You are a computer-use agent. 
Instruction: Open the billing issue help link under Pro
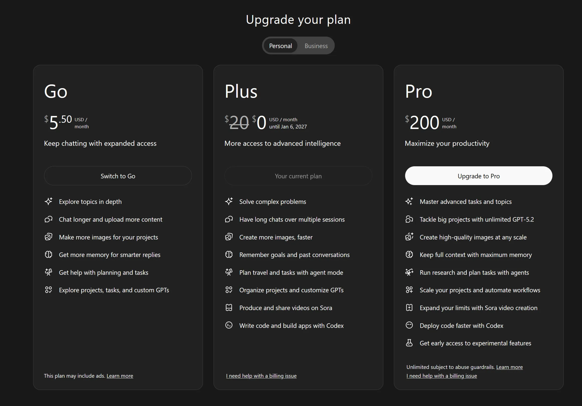441,376
